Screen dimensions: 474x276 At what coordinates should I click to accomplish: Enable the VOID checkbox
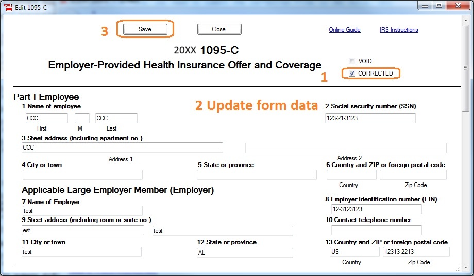352,61
